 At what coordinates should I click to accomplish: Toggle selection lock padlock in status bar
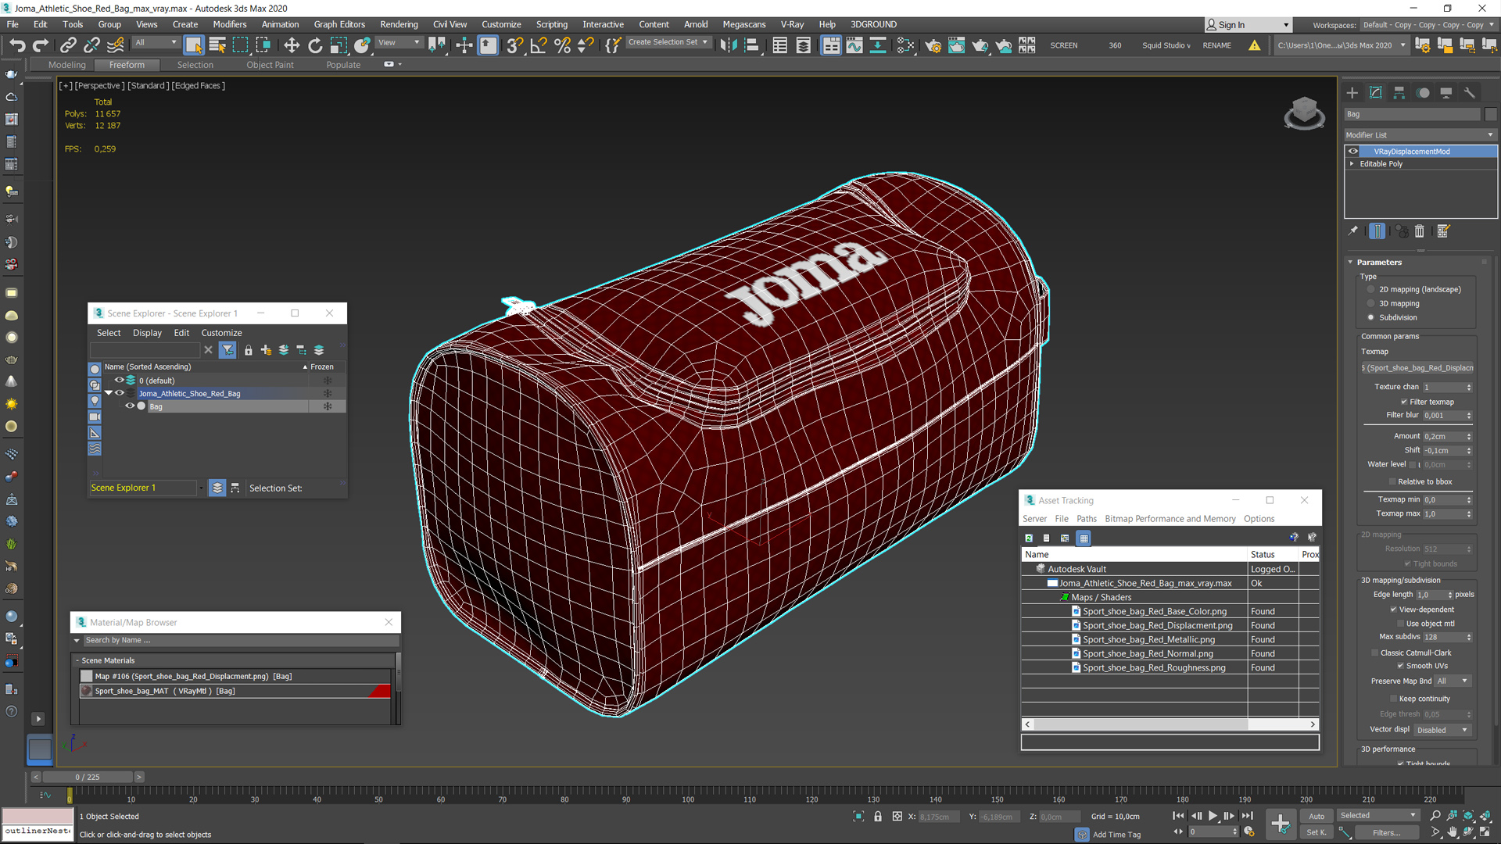coord(878,816)
